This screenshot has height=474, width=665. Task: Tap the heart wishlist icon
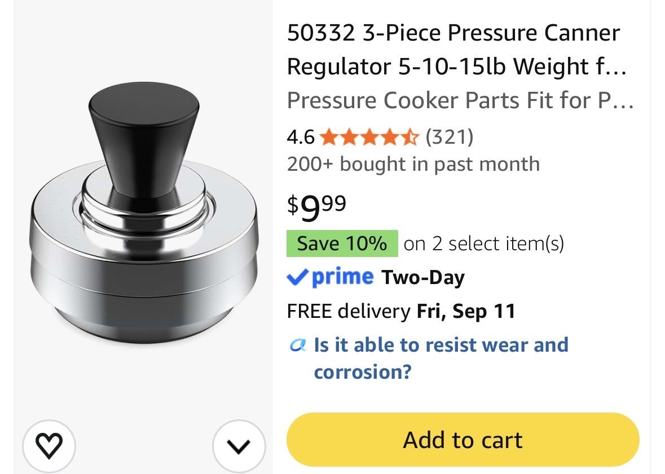tap(49, 446)
